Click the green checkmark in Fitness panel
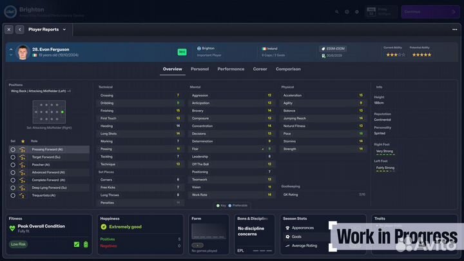The height and width of the screenshot is (261, 464). click(x=77, y=244)
